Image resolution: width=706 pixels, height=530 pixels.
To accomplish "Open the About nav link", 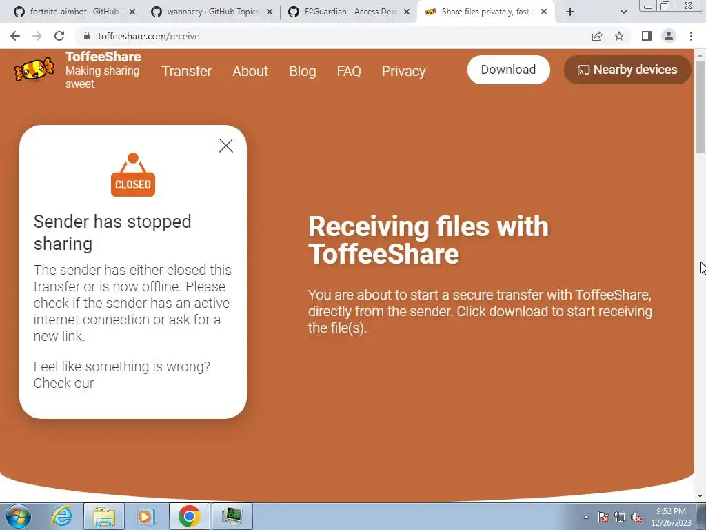I will 250,71.
